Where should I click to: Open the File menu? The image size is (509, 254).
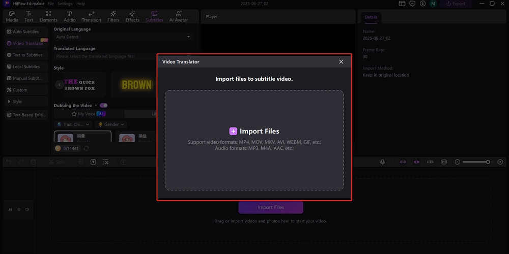(x=50, y=4)
